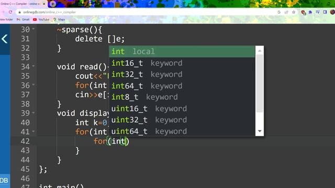Click line number 42 in gutter
Image resolution: width=335 pixels, height=188 pixels.
click(x=25, y=141)
